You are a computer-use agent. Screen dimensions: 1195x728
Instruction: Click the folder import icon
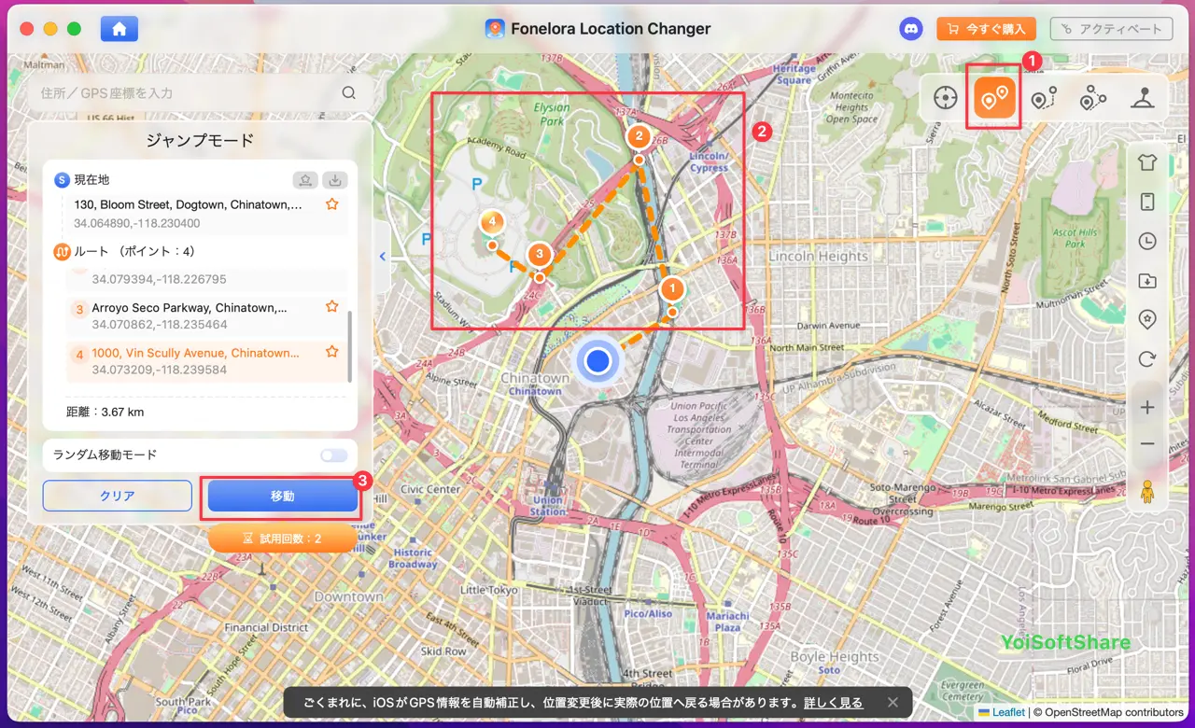point(1147,280)
